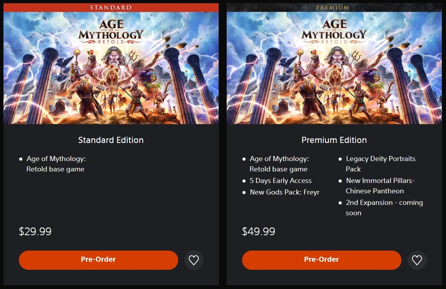Click the Premium card's base game item
The height and width of the screenshot is (289, 446).
tap(279, 164)
